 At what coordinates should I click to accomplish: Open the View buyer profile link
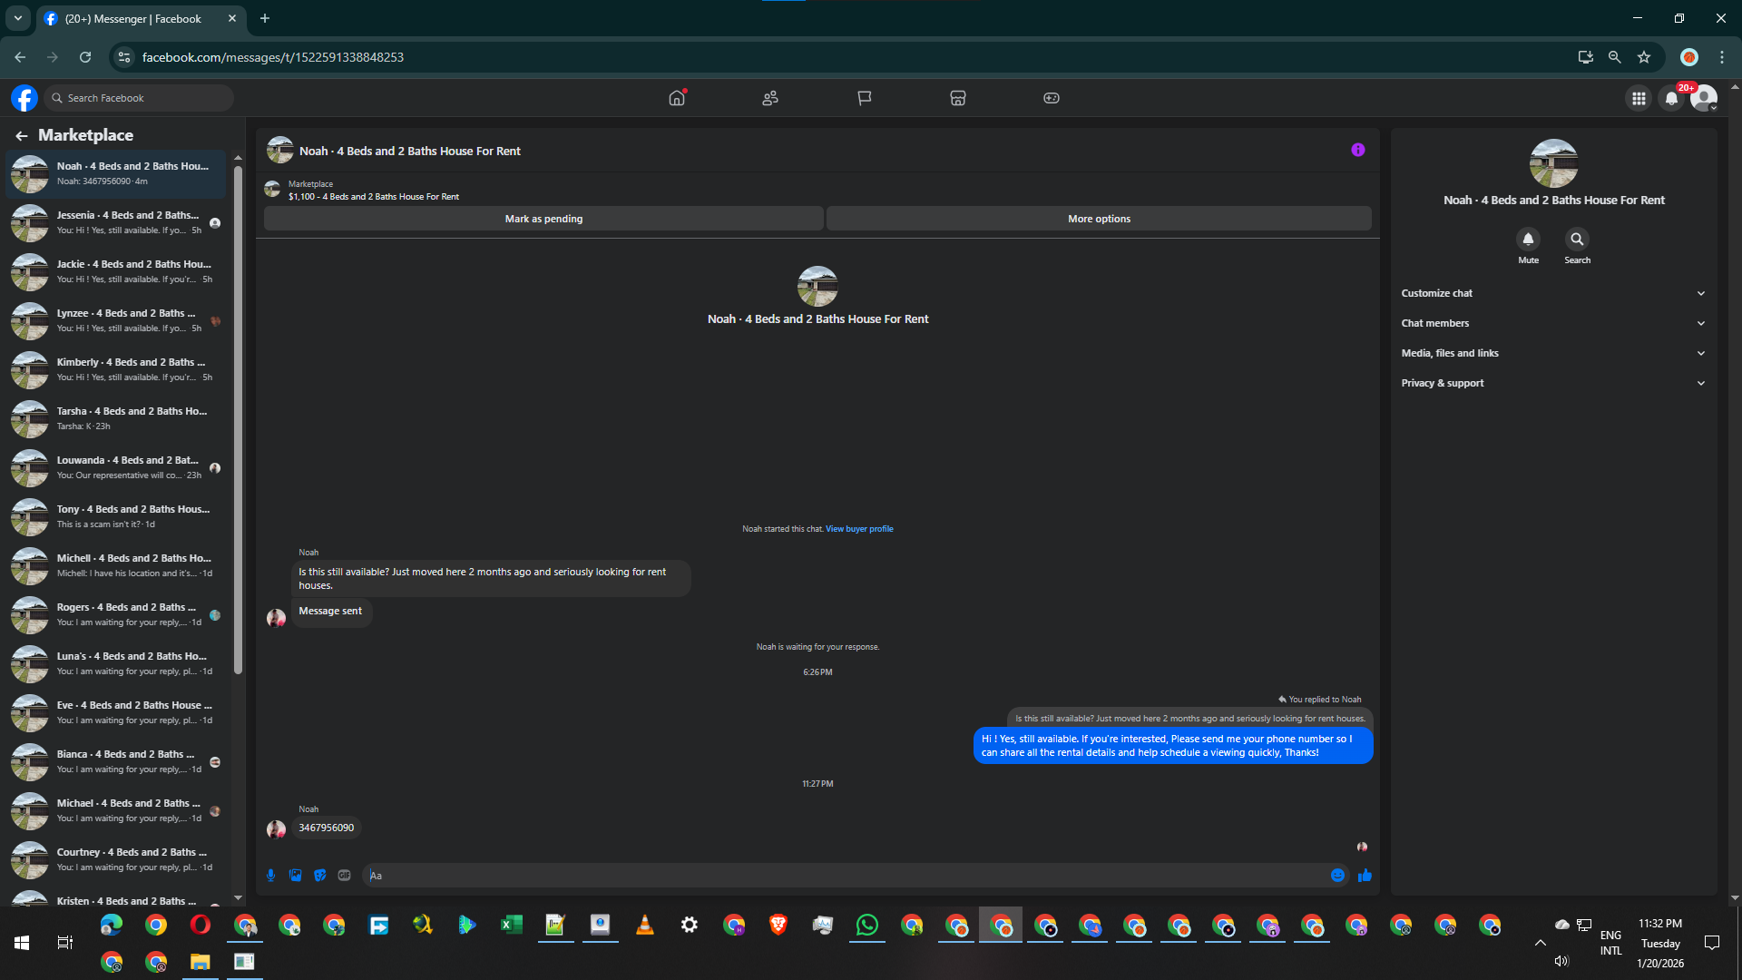point(859,529)
